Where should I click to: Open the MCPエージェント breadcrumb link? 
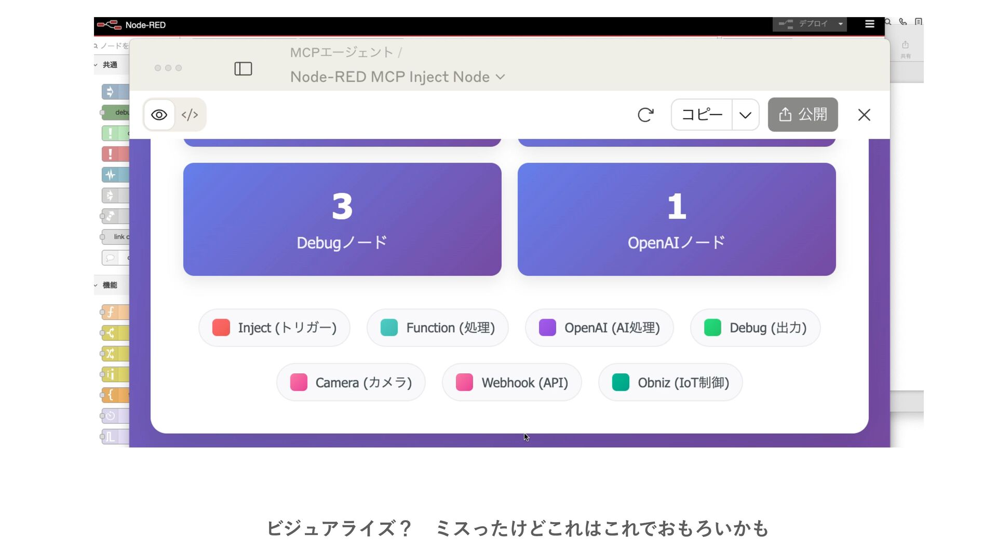(x=342, y=52)
